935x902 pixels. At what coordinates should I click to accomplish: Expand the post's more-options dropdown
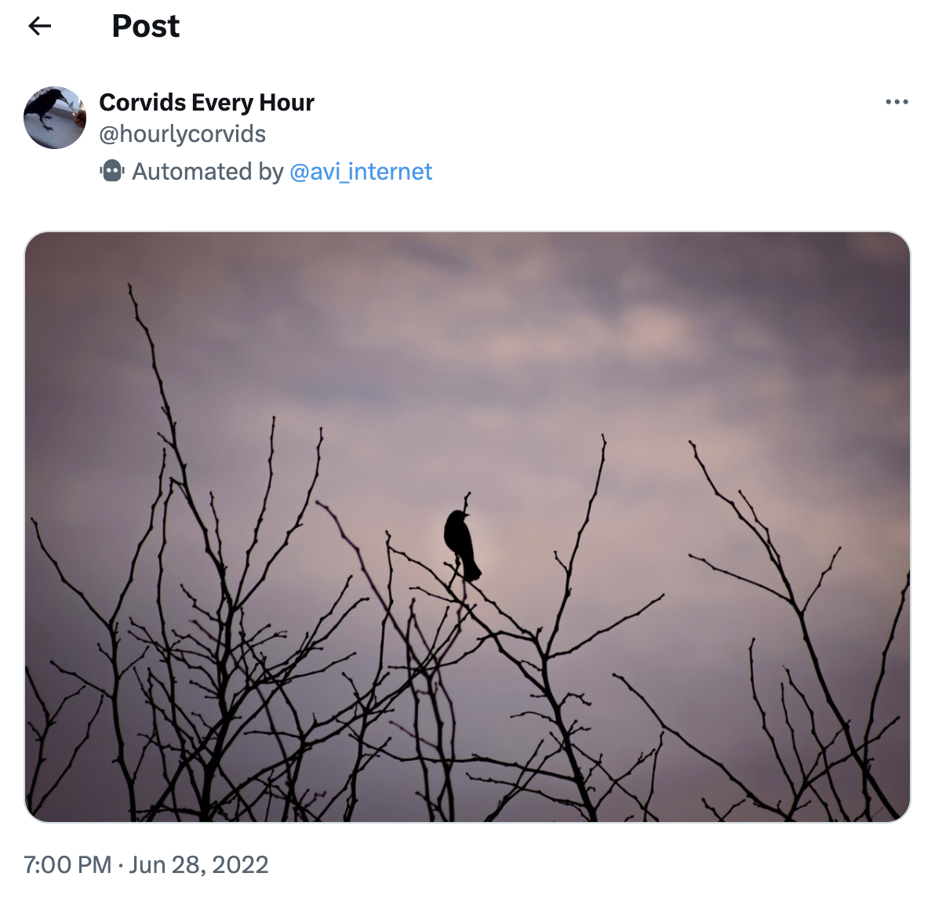click(x=897, y=101)
